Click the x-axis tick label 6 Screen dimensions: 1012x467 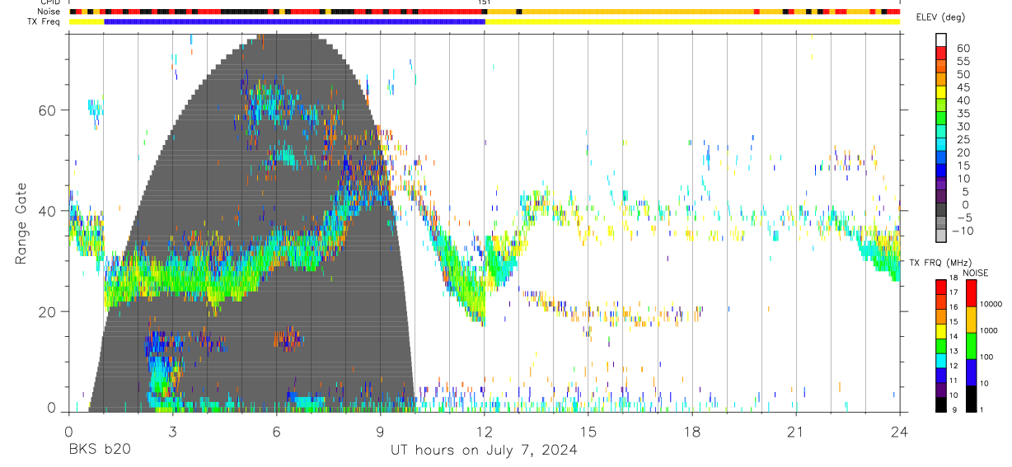point(276,432)
